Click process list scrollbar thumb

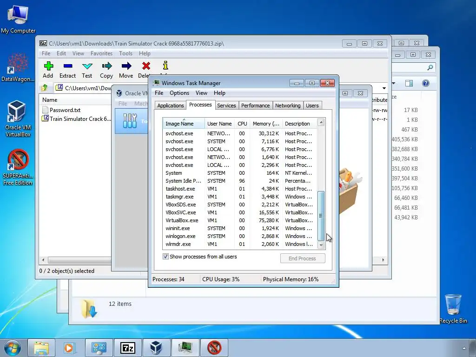[x=321, y=216]
